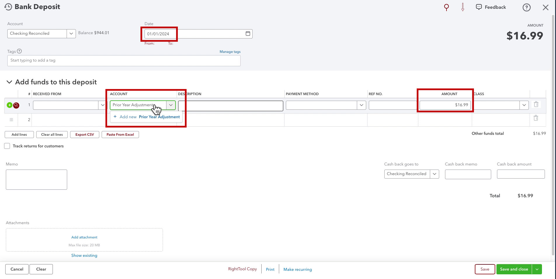Image resolution: width=556 pixels, height=279 pixels.
Task: Click the Cash back memo field
Action: 468,174
